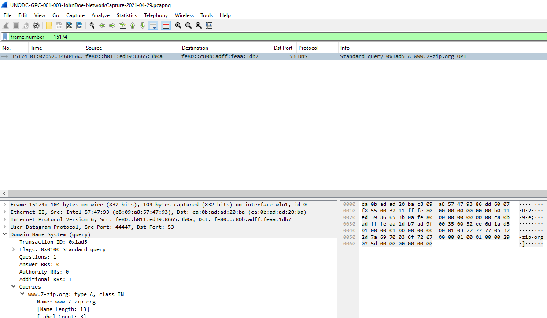
Task: Click the display filter bookmark icon
Action: coord(5,37)
